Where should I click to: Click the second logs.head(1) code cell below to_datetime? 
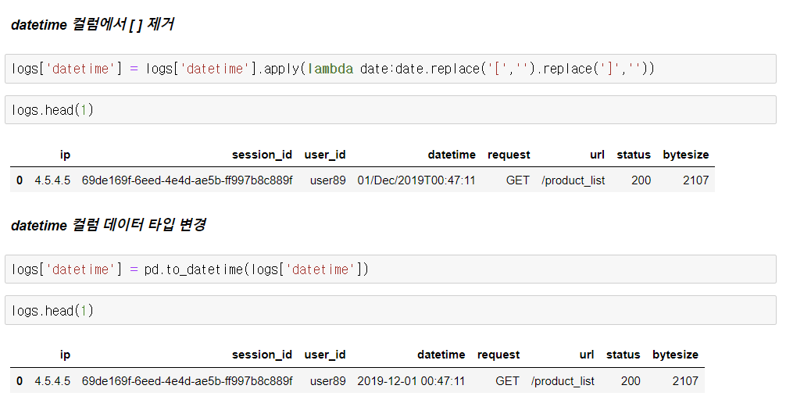[x=391, y=310]
